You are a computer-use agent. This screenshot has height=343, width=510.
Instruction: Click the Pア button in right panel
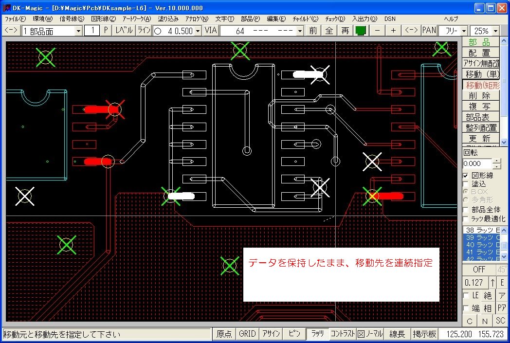coord(501,308)
